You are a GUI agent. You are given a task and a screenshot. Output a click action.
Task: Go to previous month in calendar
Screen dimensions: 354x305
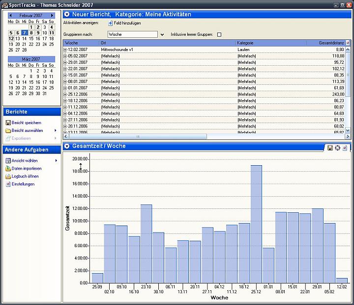coord(10,15)
